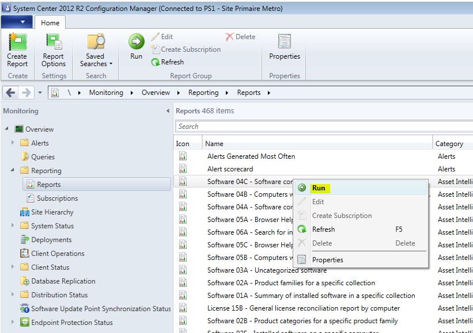The height and width of the screenshot is (333, 473).
Task: Choose Properties from the context menu
Action: [x=327, y=260]
